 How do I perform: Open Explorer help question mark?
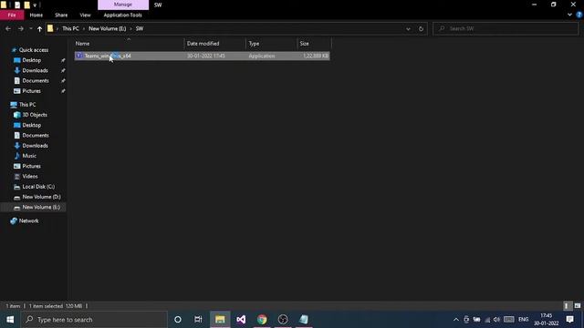(x=579, y=15)
